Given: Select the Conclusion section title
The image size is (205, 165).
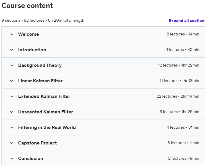Looking at the screenshot, I should pyautogui.click(x=30, y=159).
